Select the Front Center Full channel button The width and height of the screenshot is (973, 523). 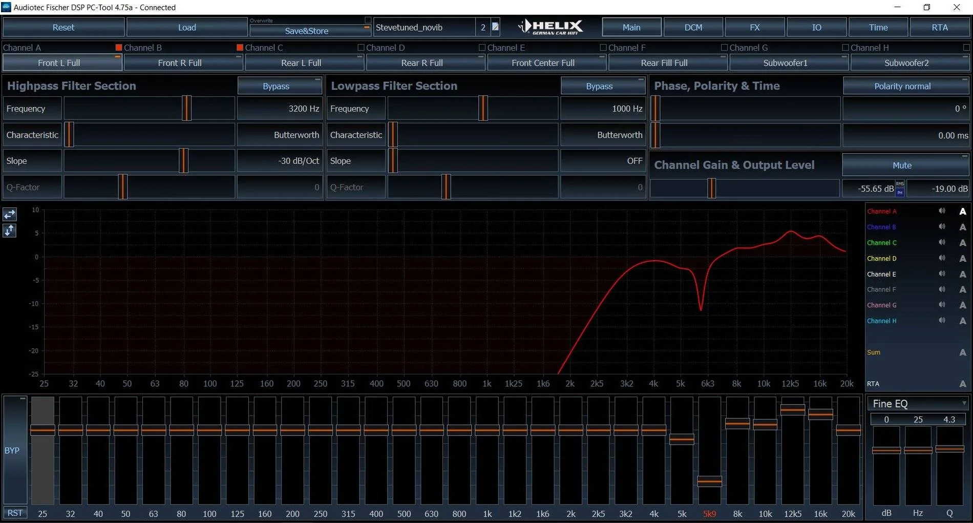[x=546, y=62]
